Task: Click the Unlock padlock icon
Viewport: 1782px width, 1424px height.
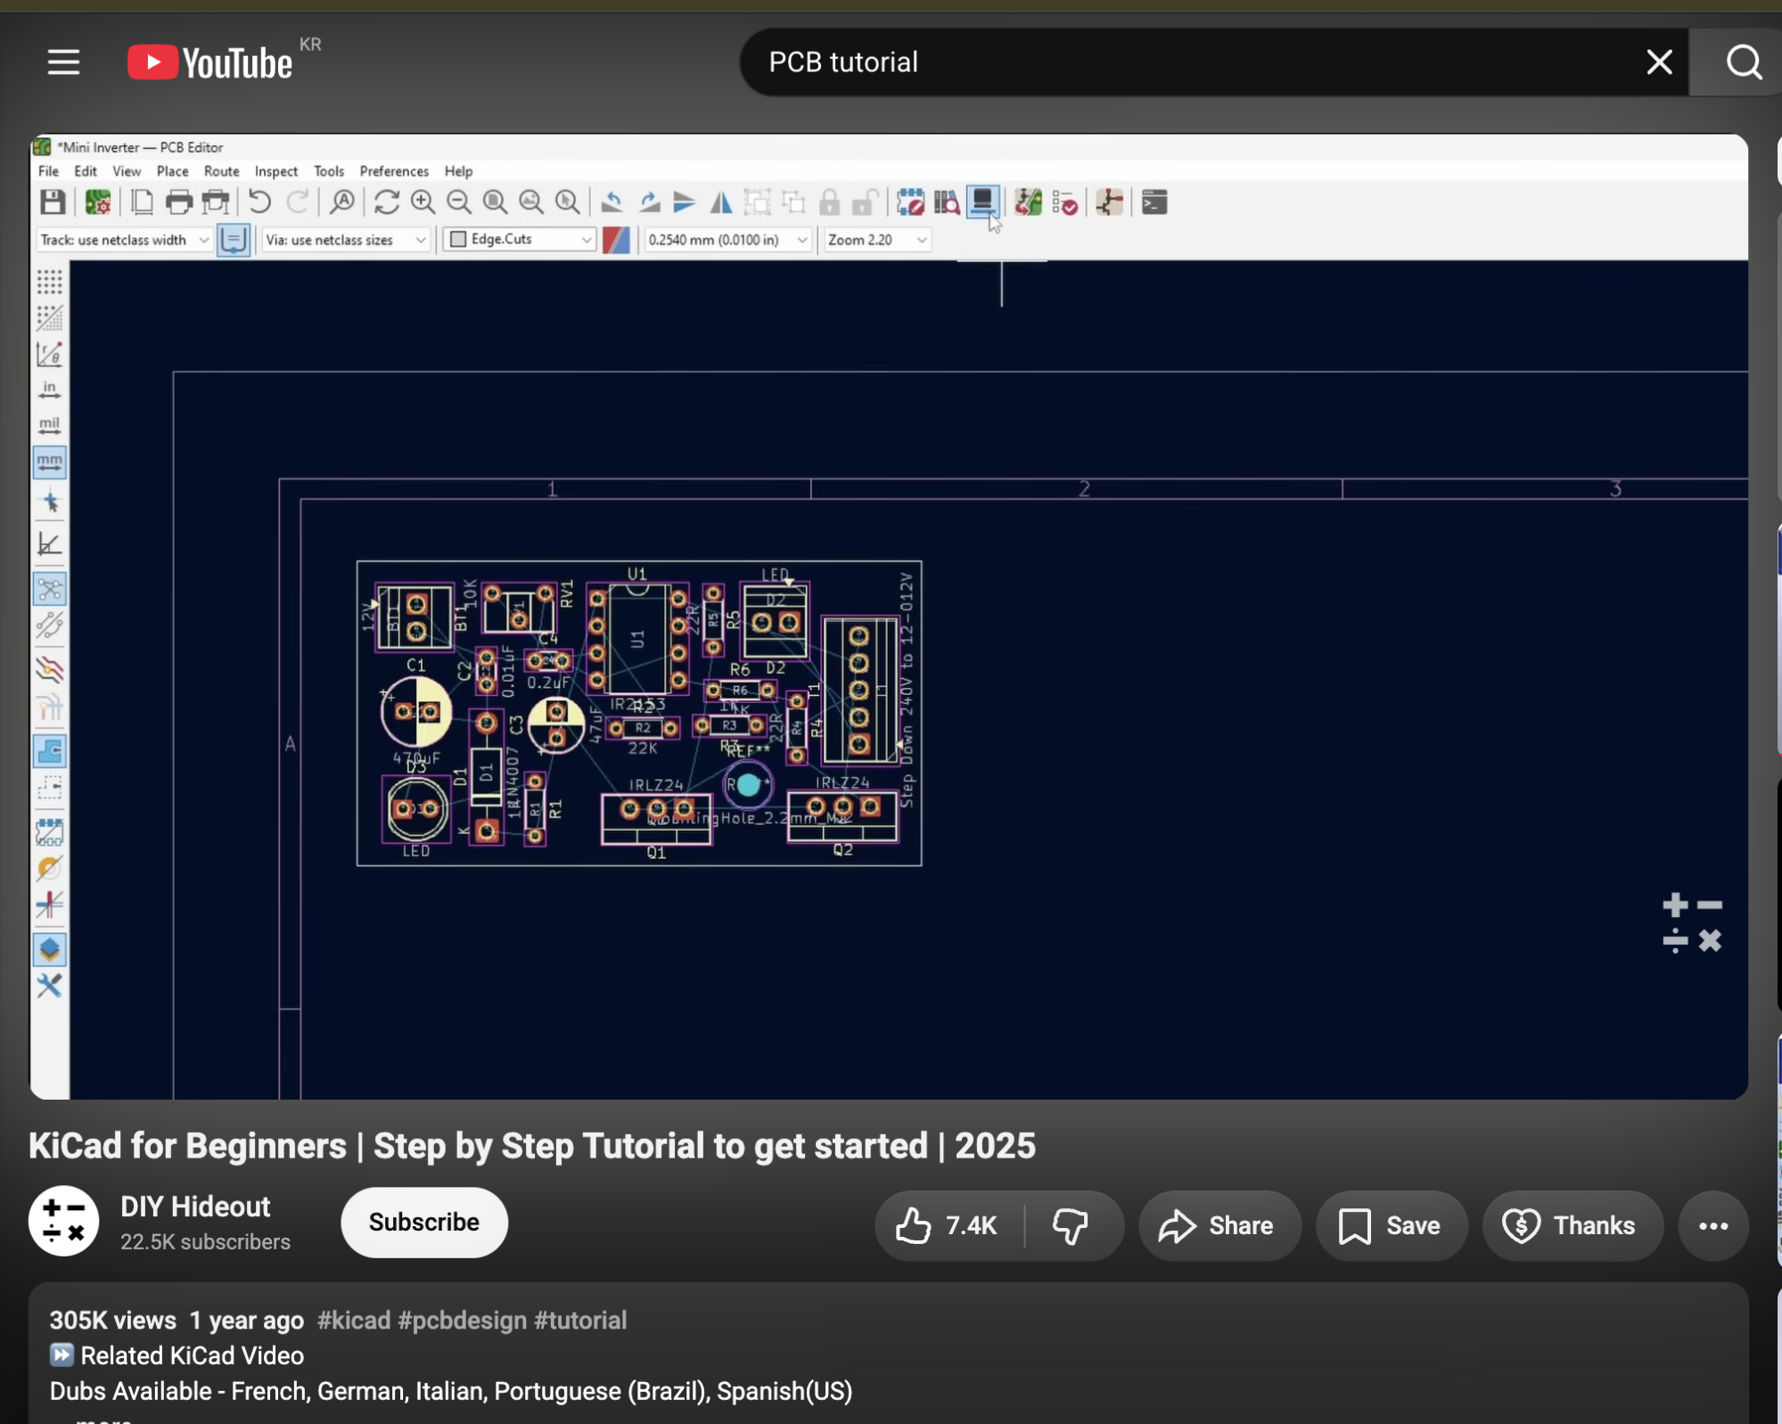Action: tap(865, 202)
